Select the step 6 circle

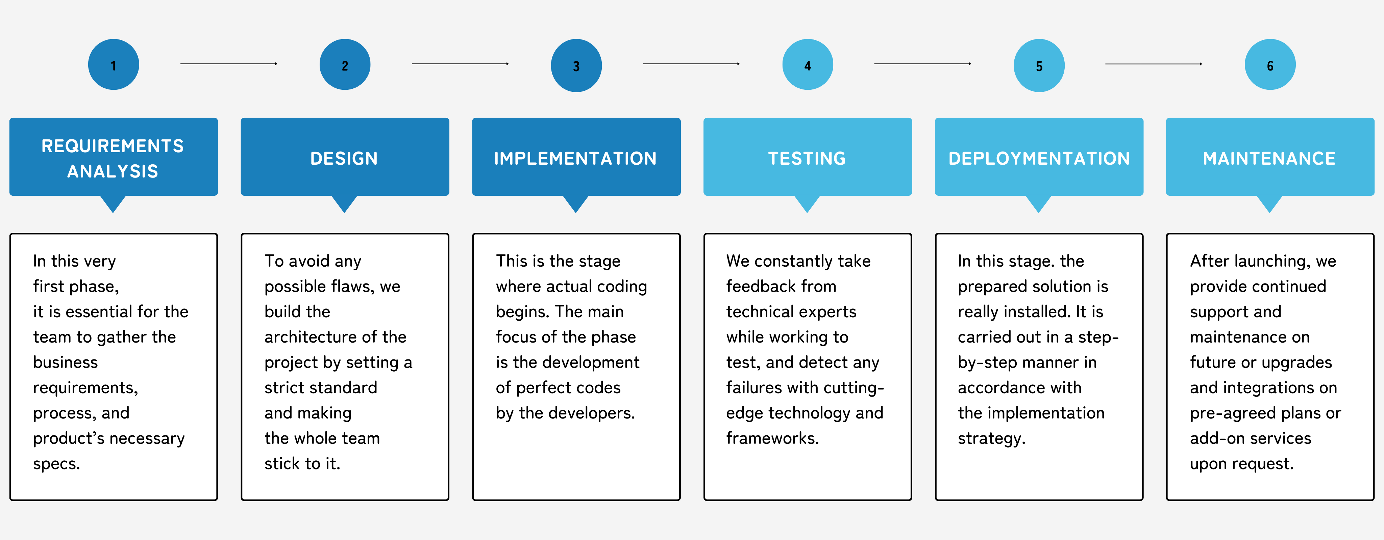1269,65
